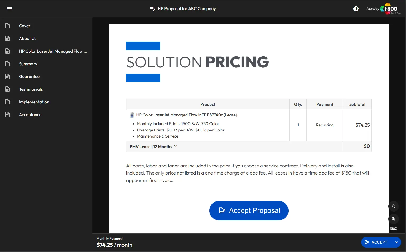Screen dimensions: 406x252
Task: Click the Overage Prints bullet line
Action: tap(181, 130)
